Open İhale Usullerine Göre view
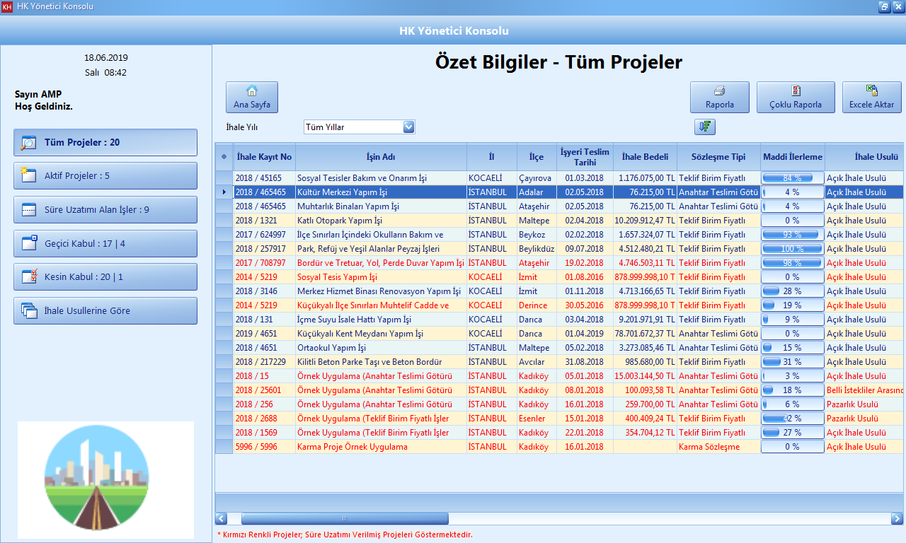 [x=105, y=310]
